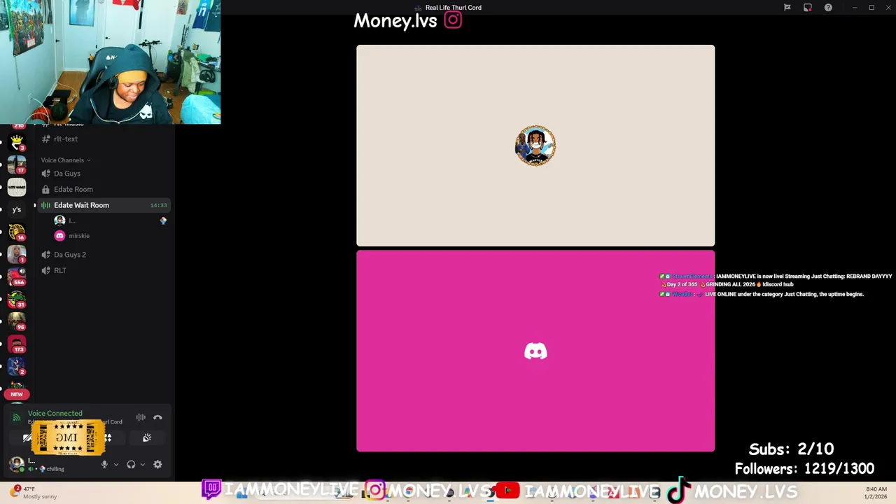Open own user avatar in account panel

click(x=16, y=463)
